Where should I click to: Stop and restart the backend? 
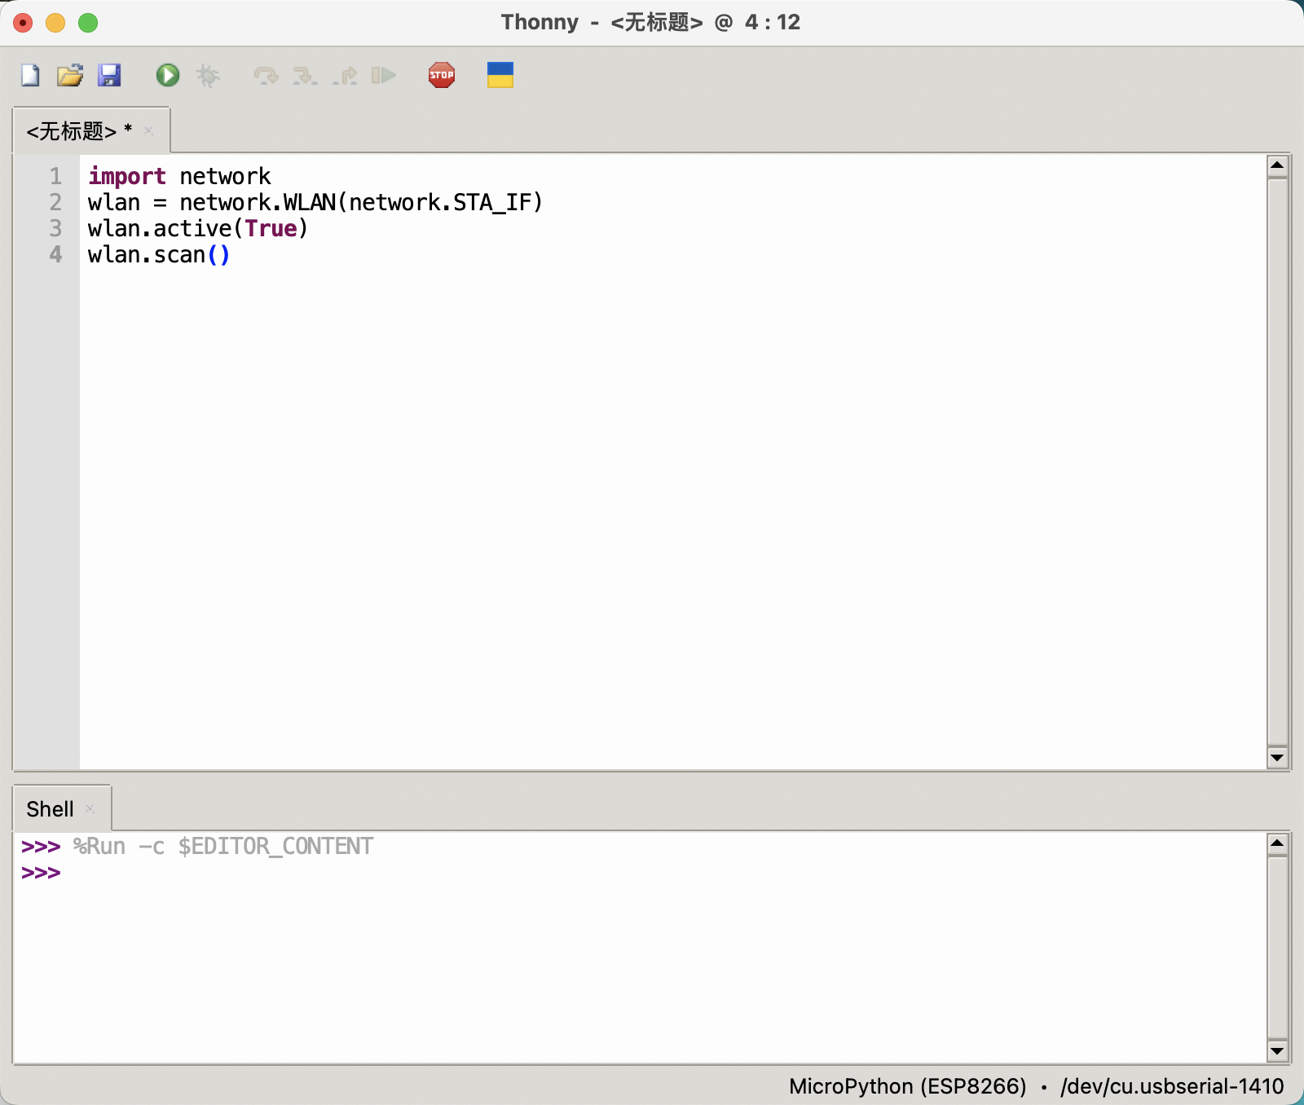coord(441,75)
